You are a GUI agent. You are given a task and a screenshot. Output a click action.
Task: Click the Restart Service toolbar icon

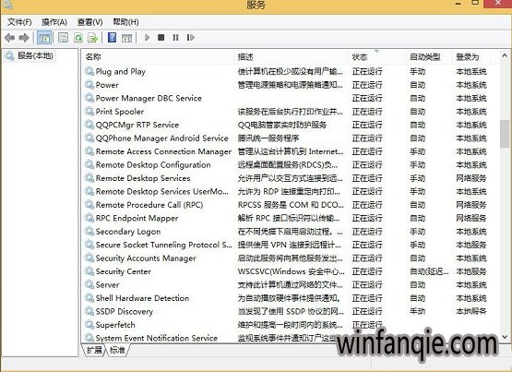(191, 38)
